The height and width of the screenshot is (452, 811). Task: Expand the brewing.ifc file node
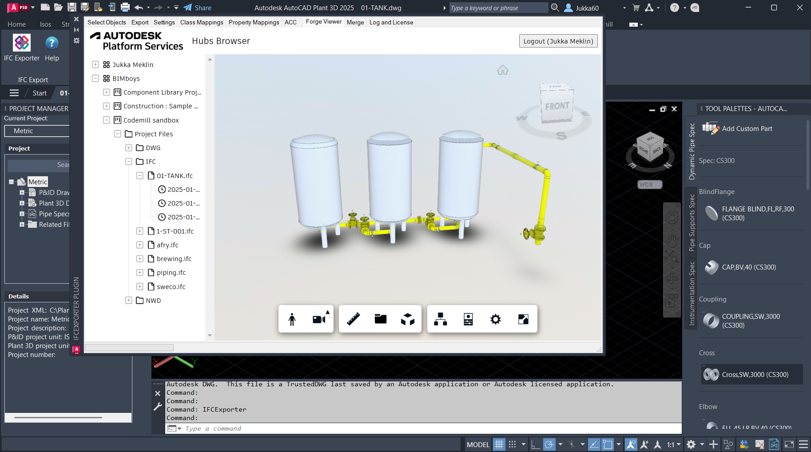[139, 258]
